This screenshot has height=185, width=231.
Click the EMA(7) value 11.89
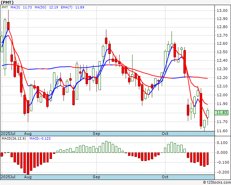point(80,7)
